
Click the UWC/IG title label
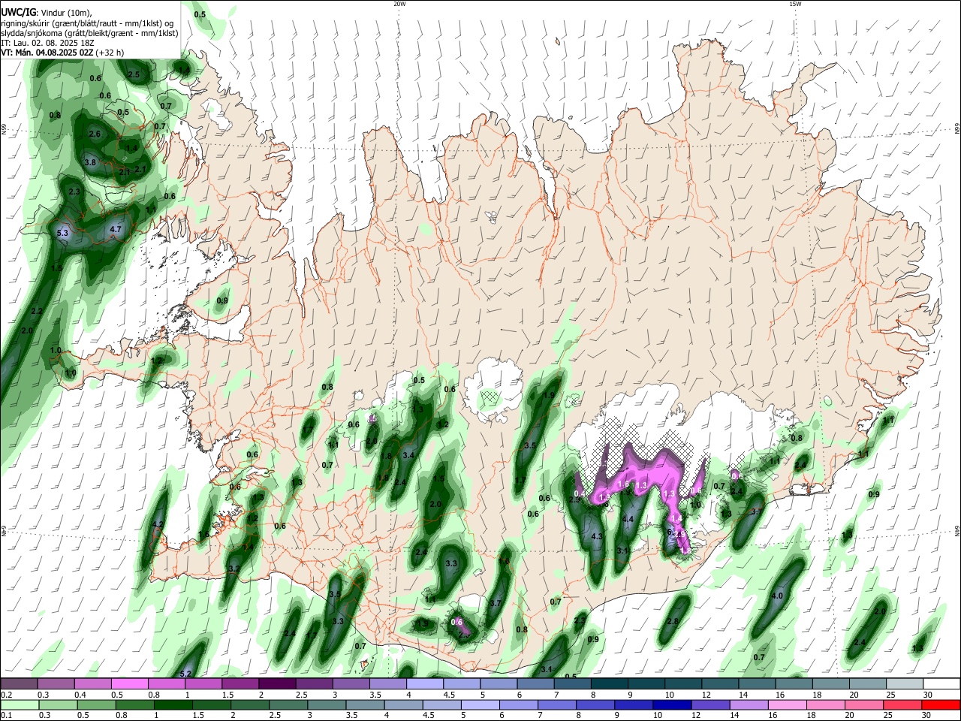(x=19, y=11)
